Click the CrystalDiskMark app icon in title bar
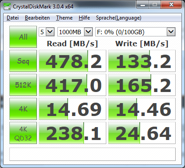 7,6
